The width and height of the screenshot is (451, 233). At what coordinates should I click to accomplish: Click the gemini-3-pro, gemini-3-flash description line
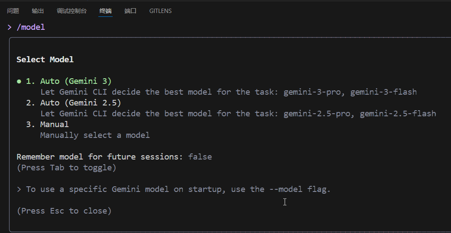228,92
